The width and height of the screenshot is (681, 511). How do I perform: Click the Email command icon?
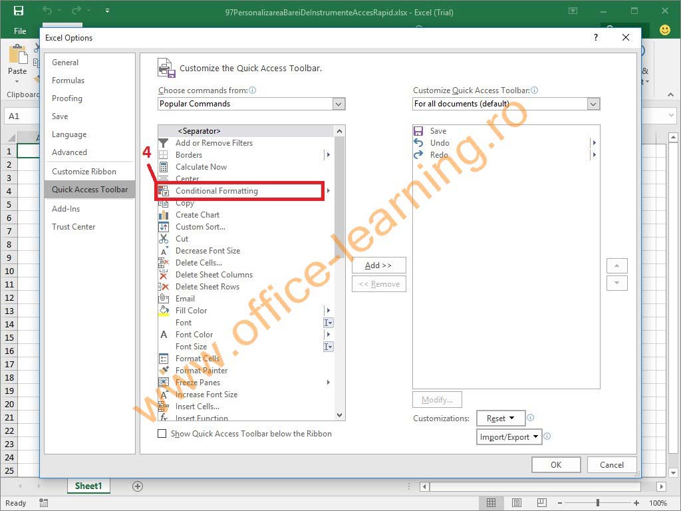pyautogui.click(x=164, y=299)
